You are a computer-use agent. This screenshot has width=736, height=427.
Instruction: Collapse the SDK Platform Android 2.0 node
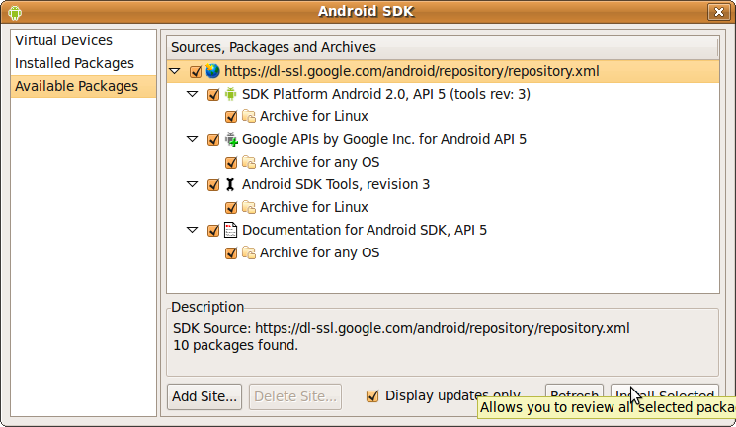coord(193,95)
